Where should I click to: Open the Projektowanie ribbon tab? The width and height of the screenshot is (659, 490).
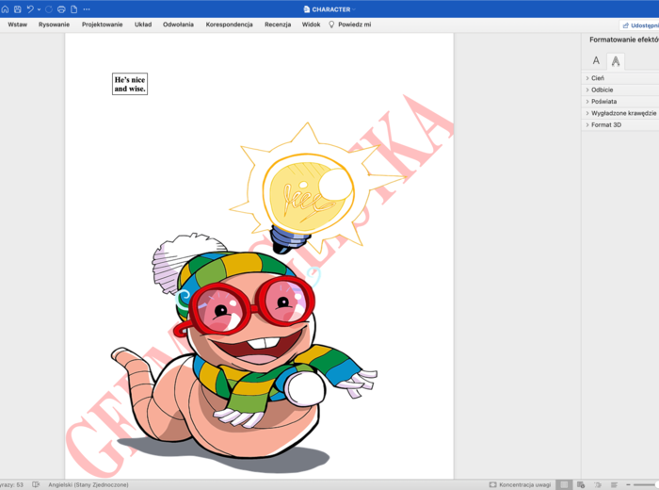point(102,24)
